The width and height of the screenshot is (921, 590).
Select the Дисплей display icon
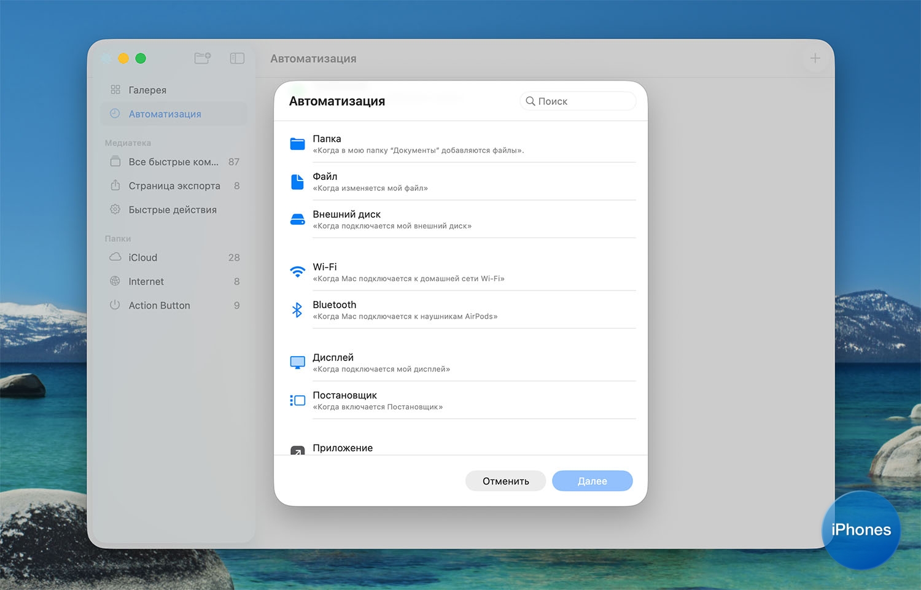[x=297, y=362]
